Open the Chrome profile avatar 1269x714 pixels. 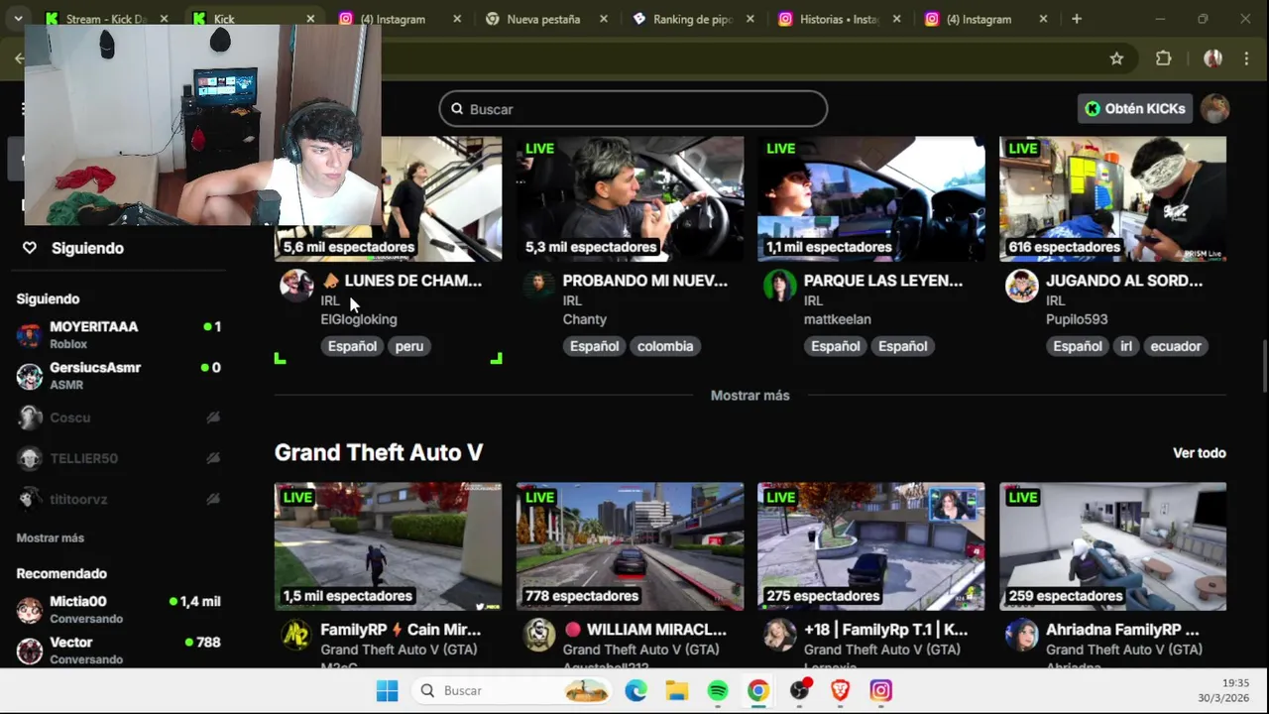(1212, 59)
